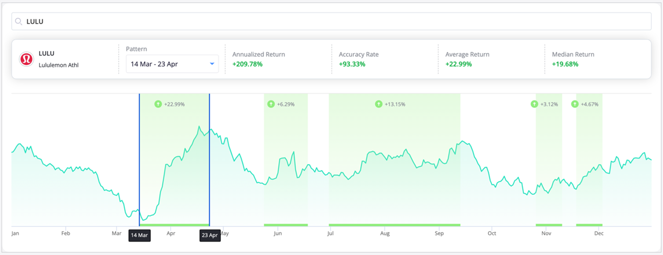Viewport: 663px width, 255px height.
Task: Click the Average Return heading
Action: coord(467,54)
